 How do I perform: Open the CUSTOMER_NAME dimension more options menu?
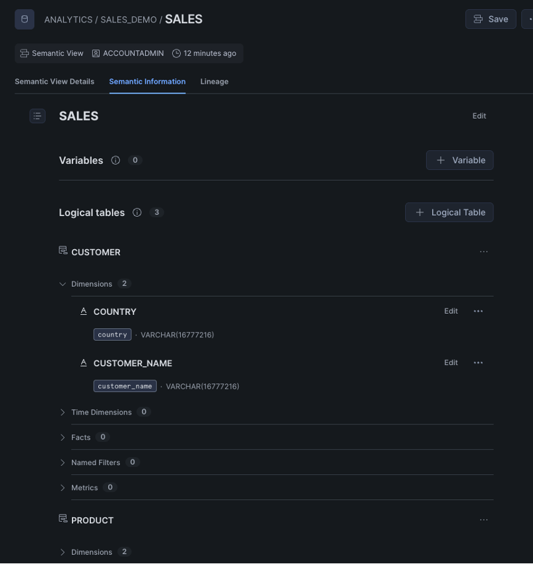pos(478,362)
